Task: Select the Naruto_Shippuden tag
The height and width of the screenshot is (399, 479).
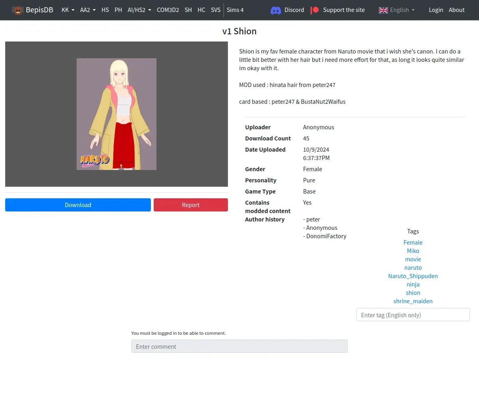Action: pos(413,276)
